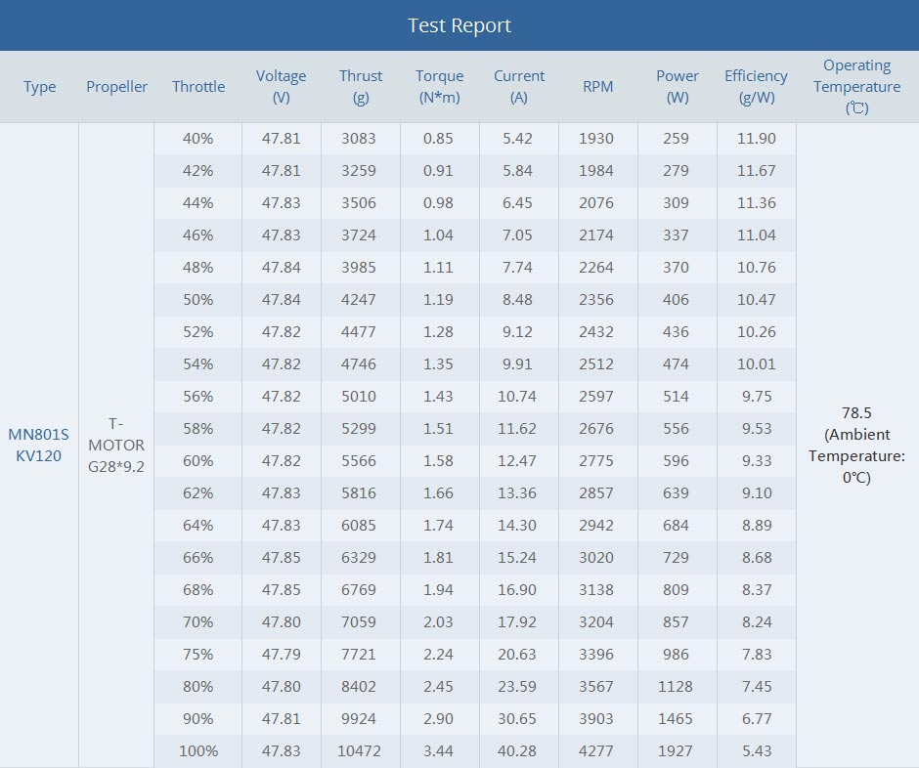The width and height of the screenshot is (919, 768).
Task: Select the T-MOTOR G28*9.2 propeller cell
Action: [x=116, y=445]
